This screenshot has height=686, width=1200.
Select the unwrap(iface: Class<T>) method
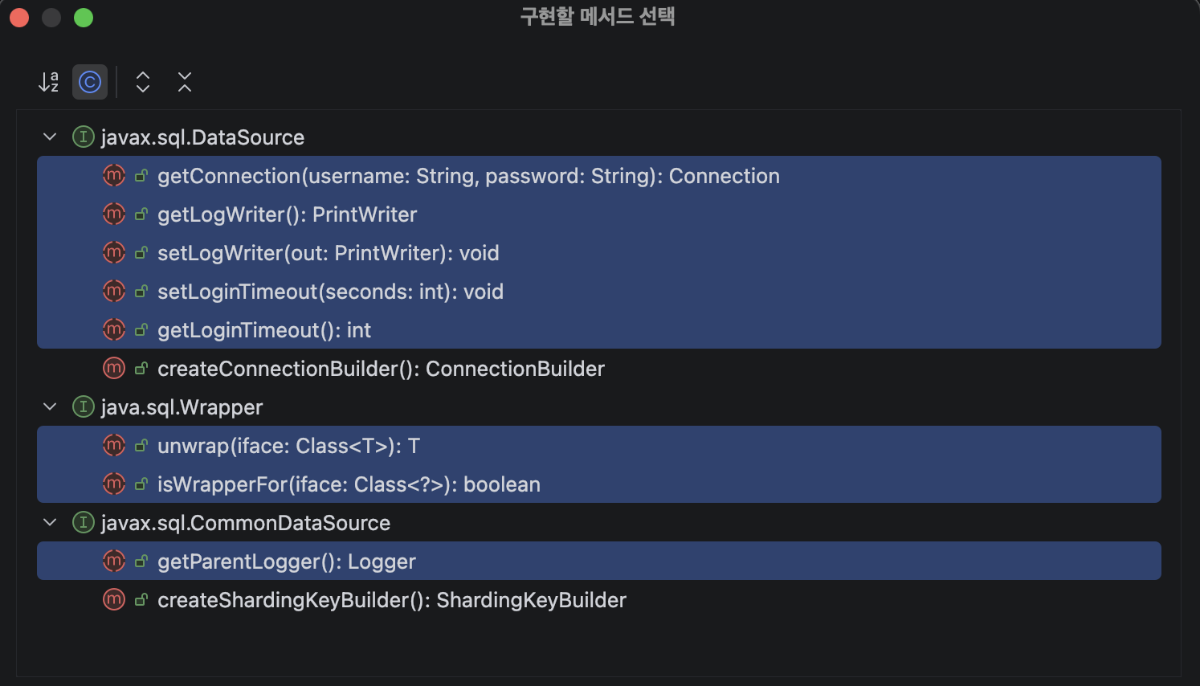(599, 446)
